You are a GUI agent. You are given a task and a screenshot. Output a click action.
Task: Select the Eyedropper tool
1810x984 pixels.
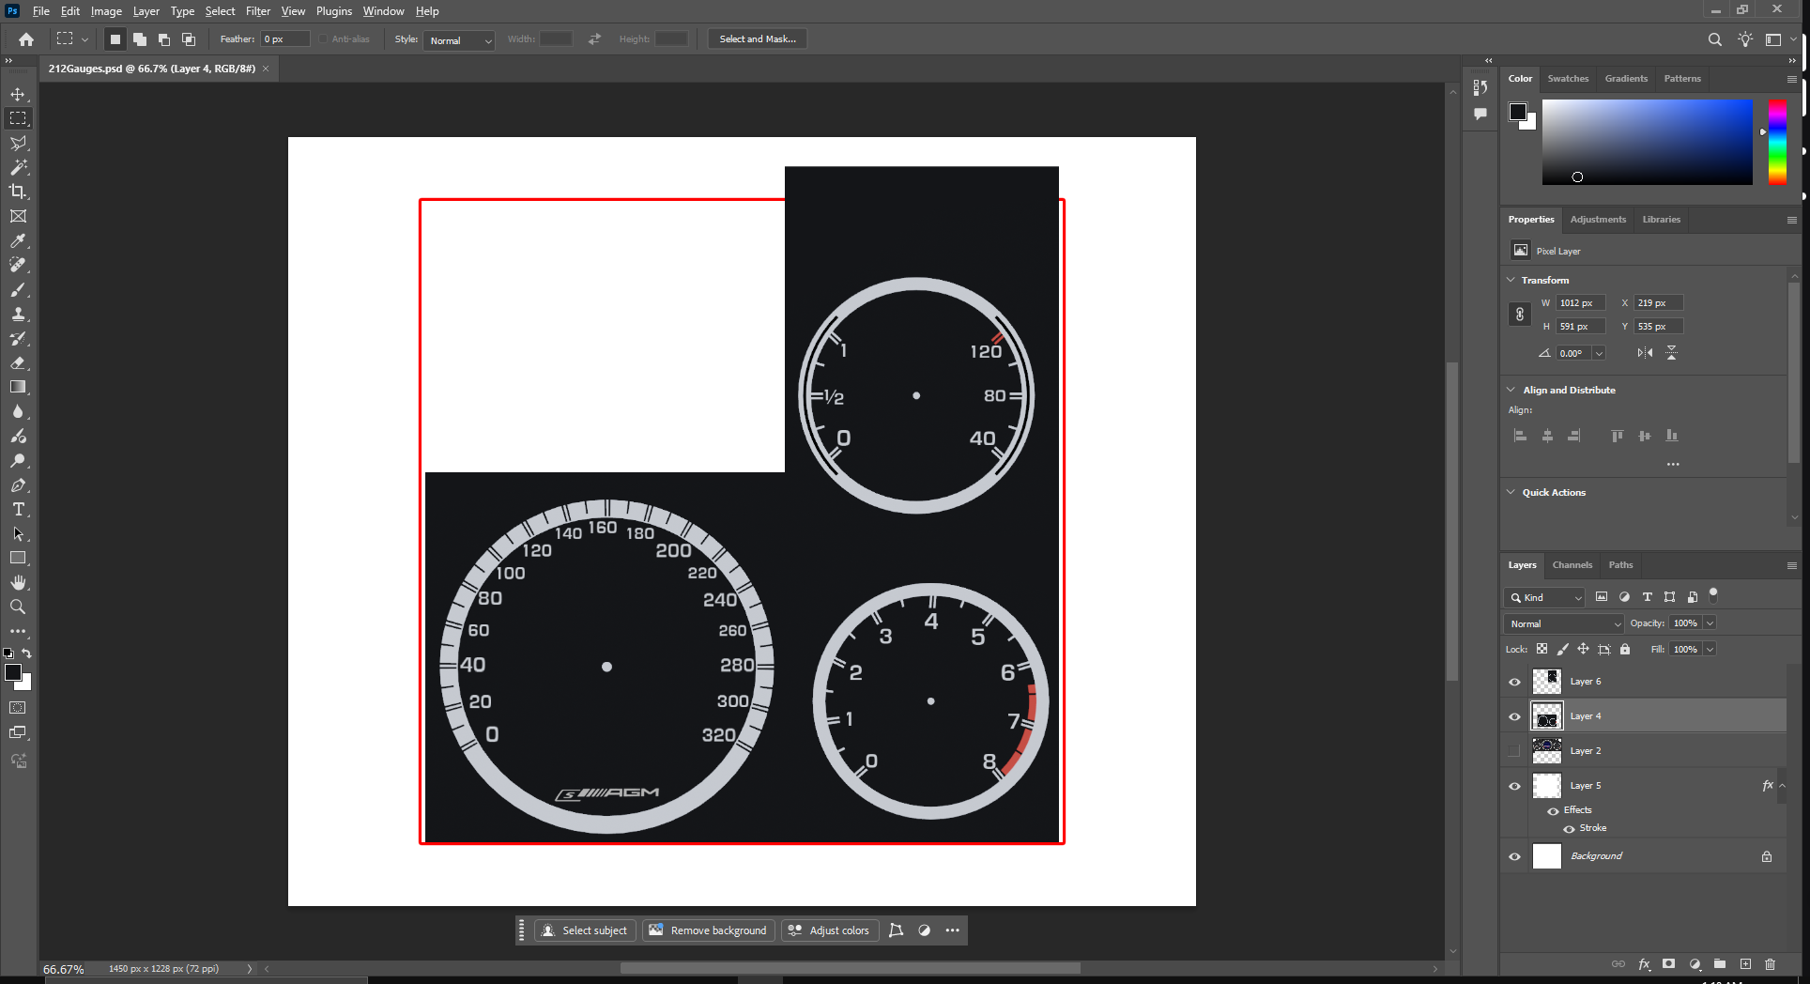point(18,240)
